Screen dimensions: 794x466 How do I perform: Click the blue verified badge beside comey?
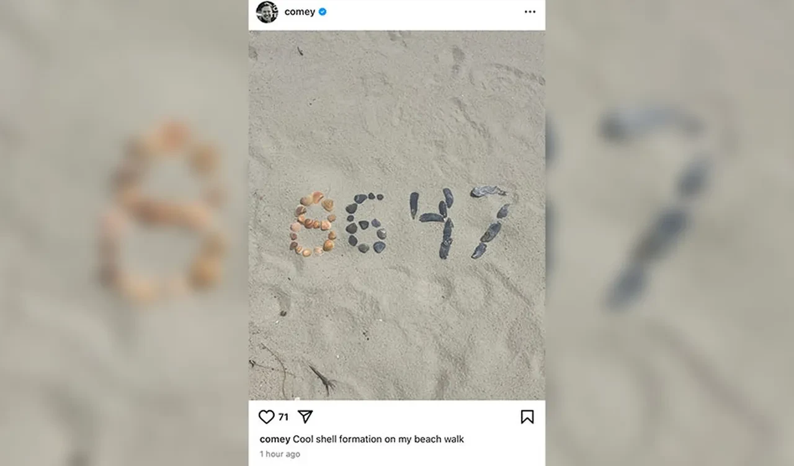(x=323, y=12)
